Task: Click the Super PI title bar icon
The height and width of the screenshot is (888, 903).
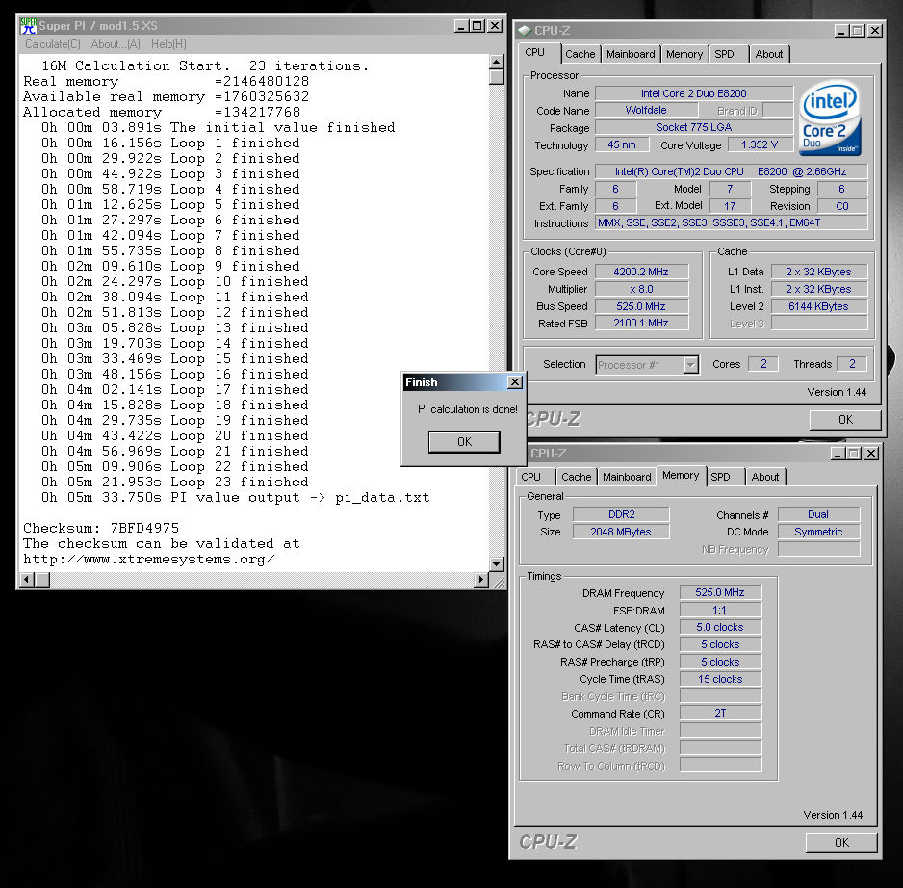Action: [x=28, y=25]
